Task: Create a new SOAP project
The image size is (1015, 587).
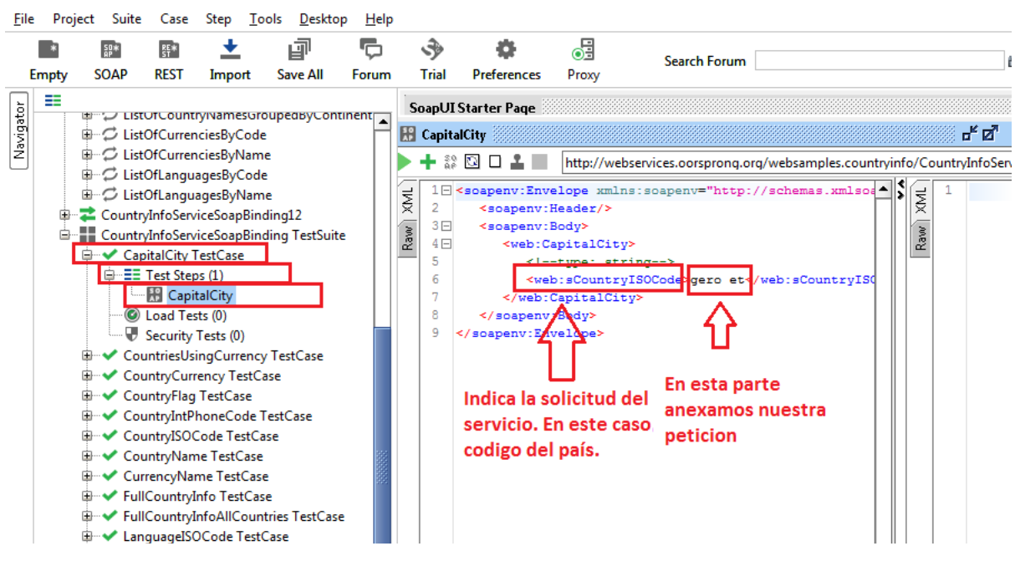Action: click(x=110, y=57)
